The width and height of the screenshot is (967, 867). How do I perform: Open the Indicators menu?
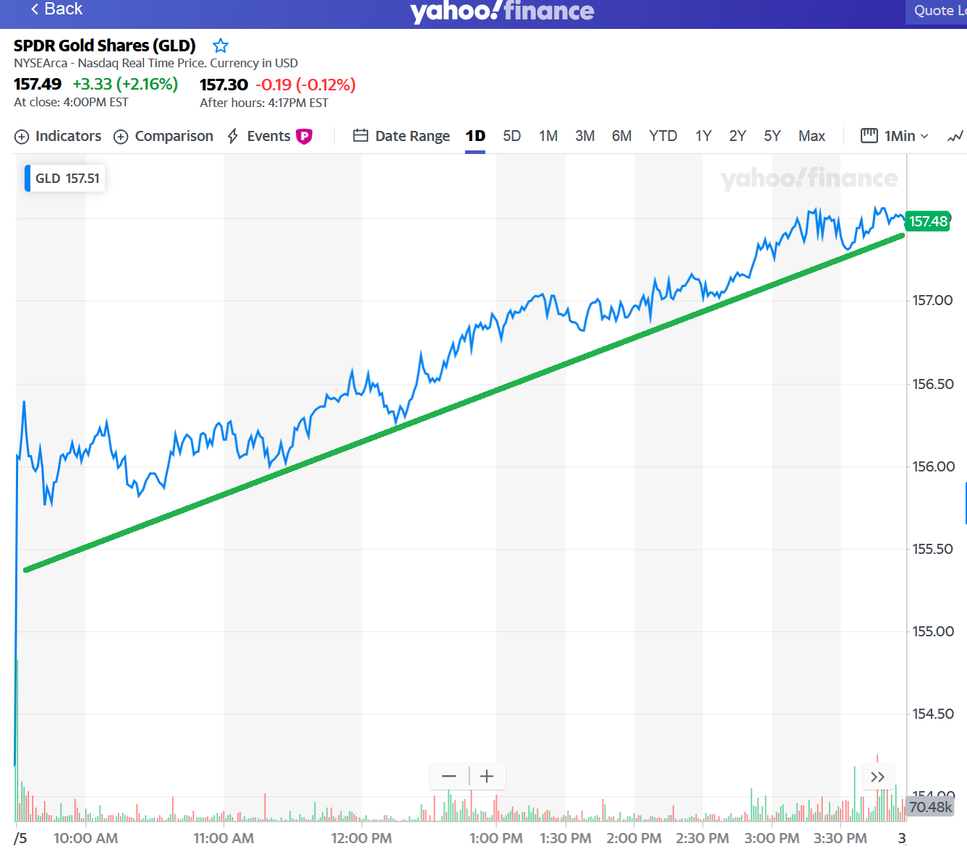pyautogui.click(x=58, y=136)
